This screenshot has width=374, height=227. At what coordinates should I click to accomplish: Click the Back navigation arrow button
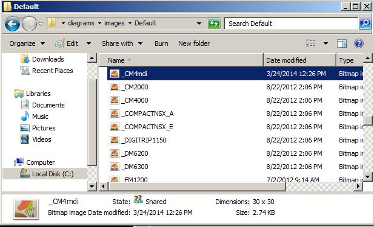click(12, 24)
